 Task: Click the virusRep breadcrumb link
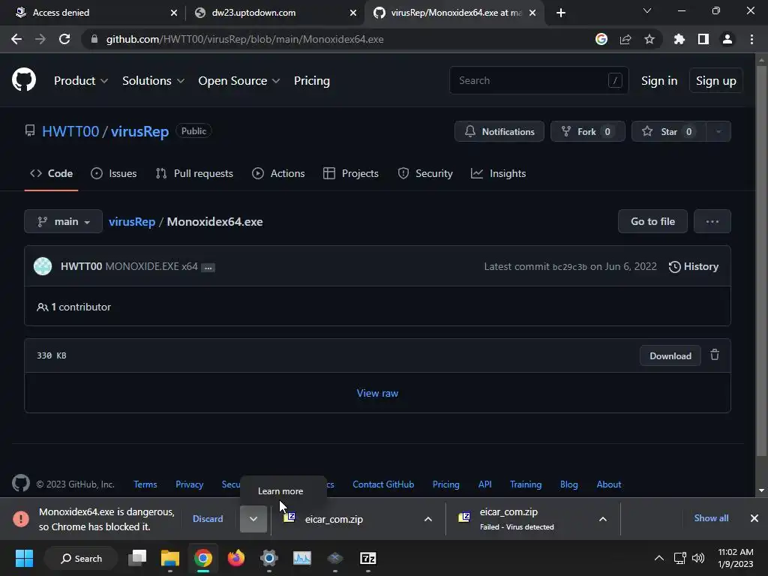[132, 221]
